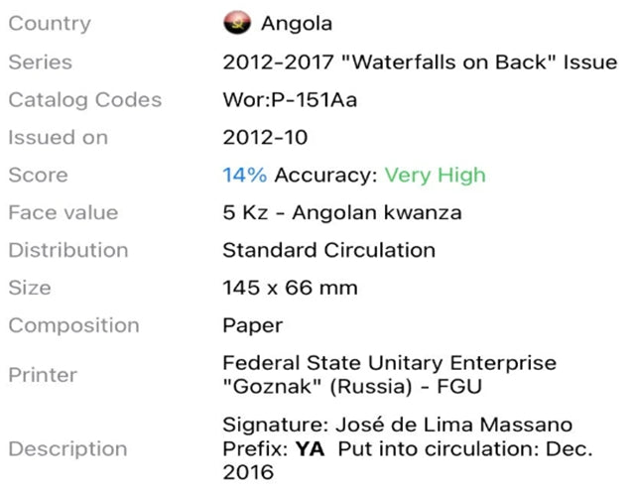The width and height of the screenshot is (634, 488).
Task: Open the Goznak printer link
Action: [x=389, y=374]
